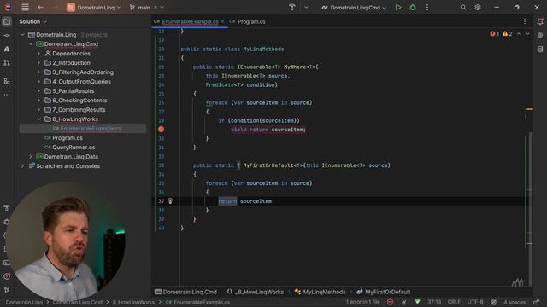Click the Build hammer icon

(x=292, y=8)
